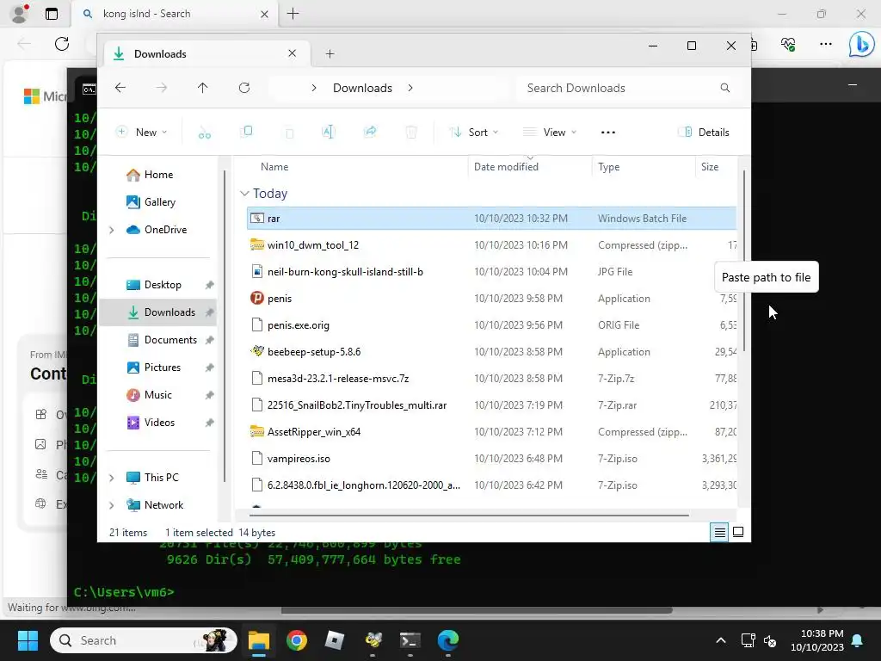881x661 pixels.
Task: Click the Delete trash icon in toolbar
Action: [x=411, y=132]
